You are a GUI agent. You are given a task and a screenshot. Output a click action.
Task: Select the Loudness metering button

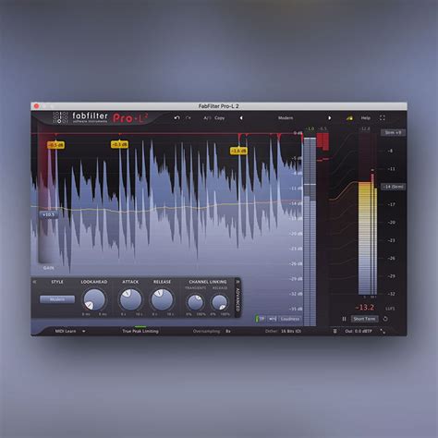tap(290, 319)
